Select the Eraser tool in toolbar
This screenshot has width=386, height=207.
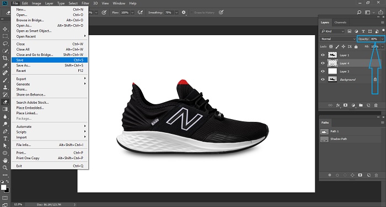pyautogui.click(x=5, y=102)
